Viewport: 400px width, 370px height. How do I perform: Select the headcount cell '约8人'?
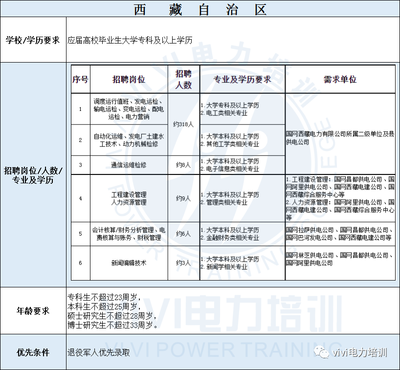(184, 165)
